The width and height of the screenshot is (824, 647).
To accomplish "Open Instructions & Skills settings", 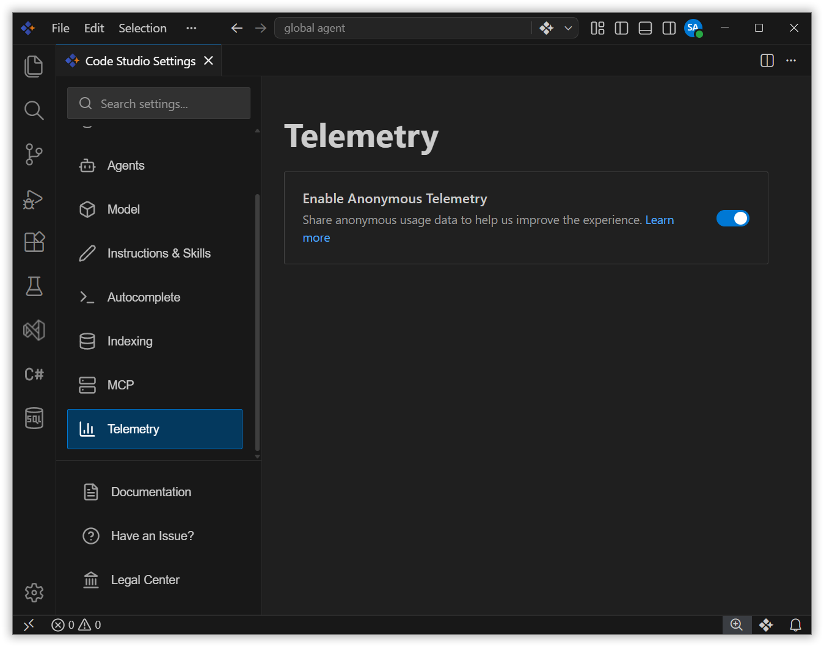I will point(155,253).
